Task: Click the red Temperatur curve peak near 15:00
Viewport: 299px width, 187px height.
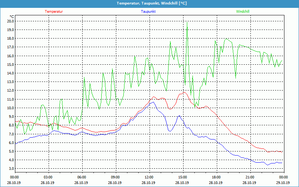Action: coord(184,92)
